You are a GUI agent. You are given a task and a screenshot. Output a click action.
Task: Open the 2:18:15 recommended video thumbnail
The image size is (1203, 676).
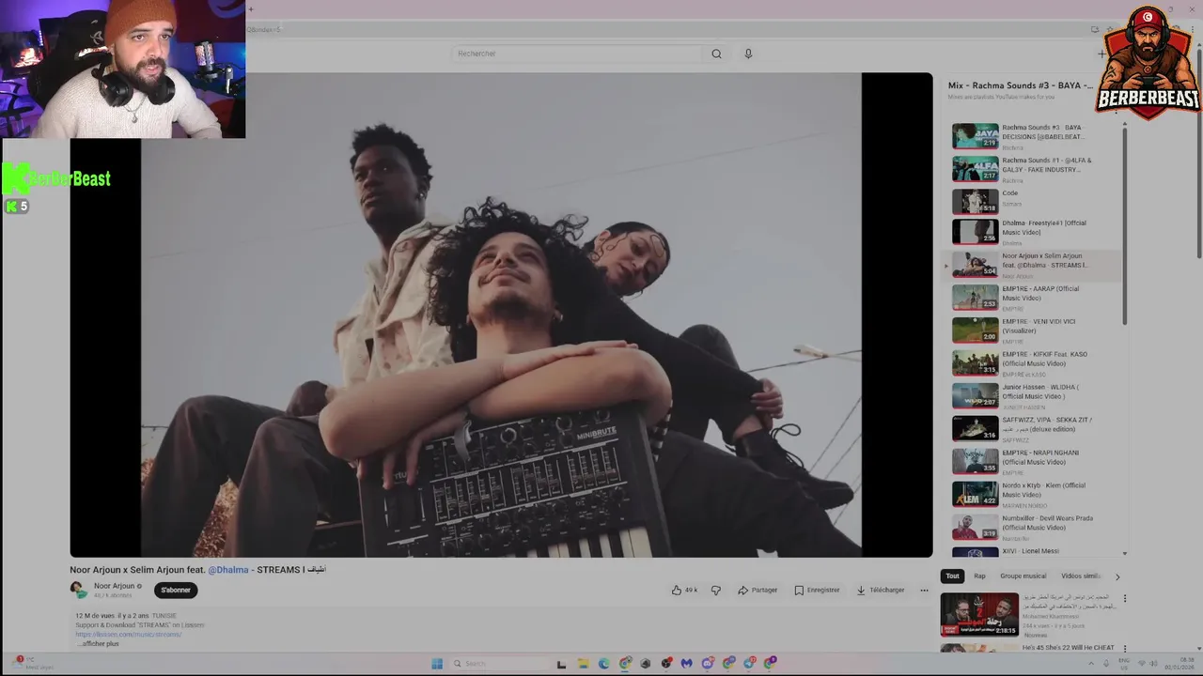point(979,614)
